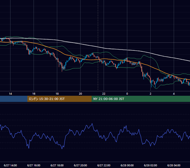Click the '0' hour label on the price chart axis
The image size is (190, 168).
coord(127,94)
